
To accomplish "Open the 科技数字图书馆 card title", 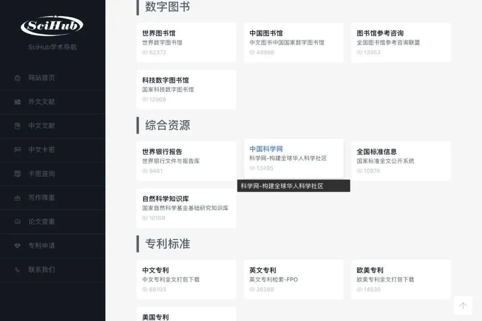I will (x=166, y=80).
